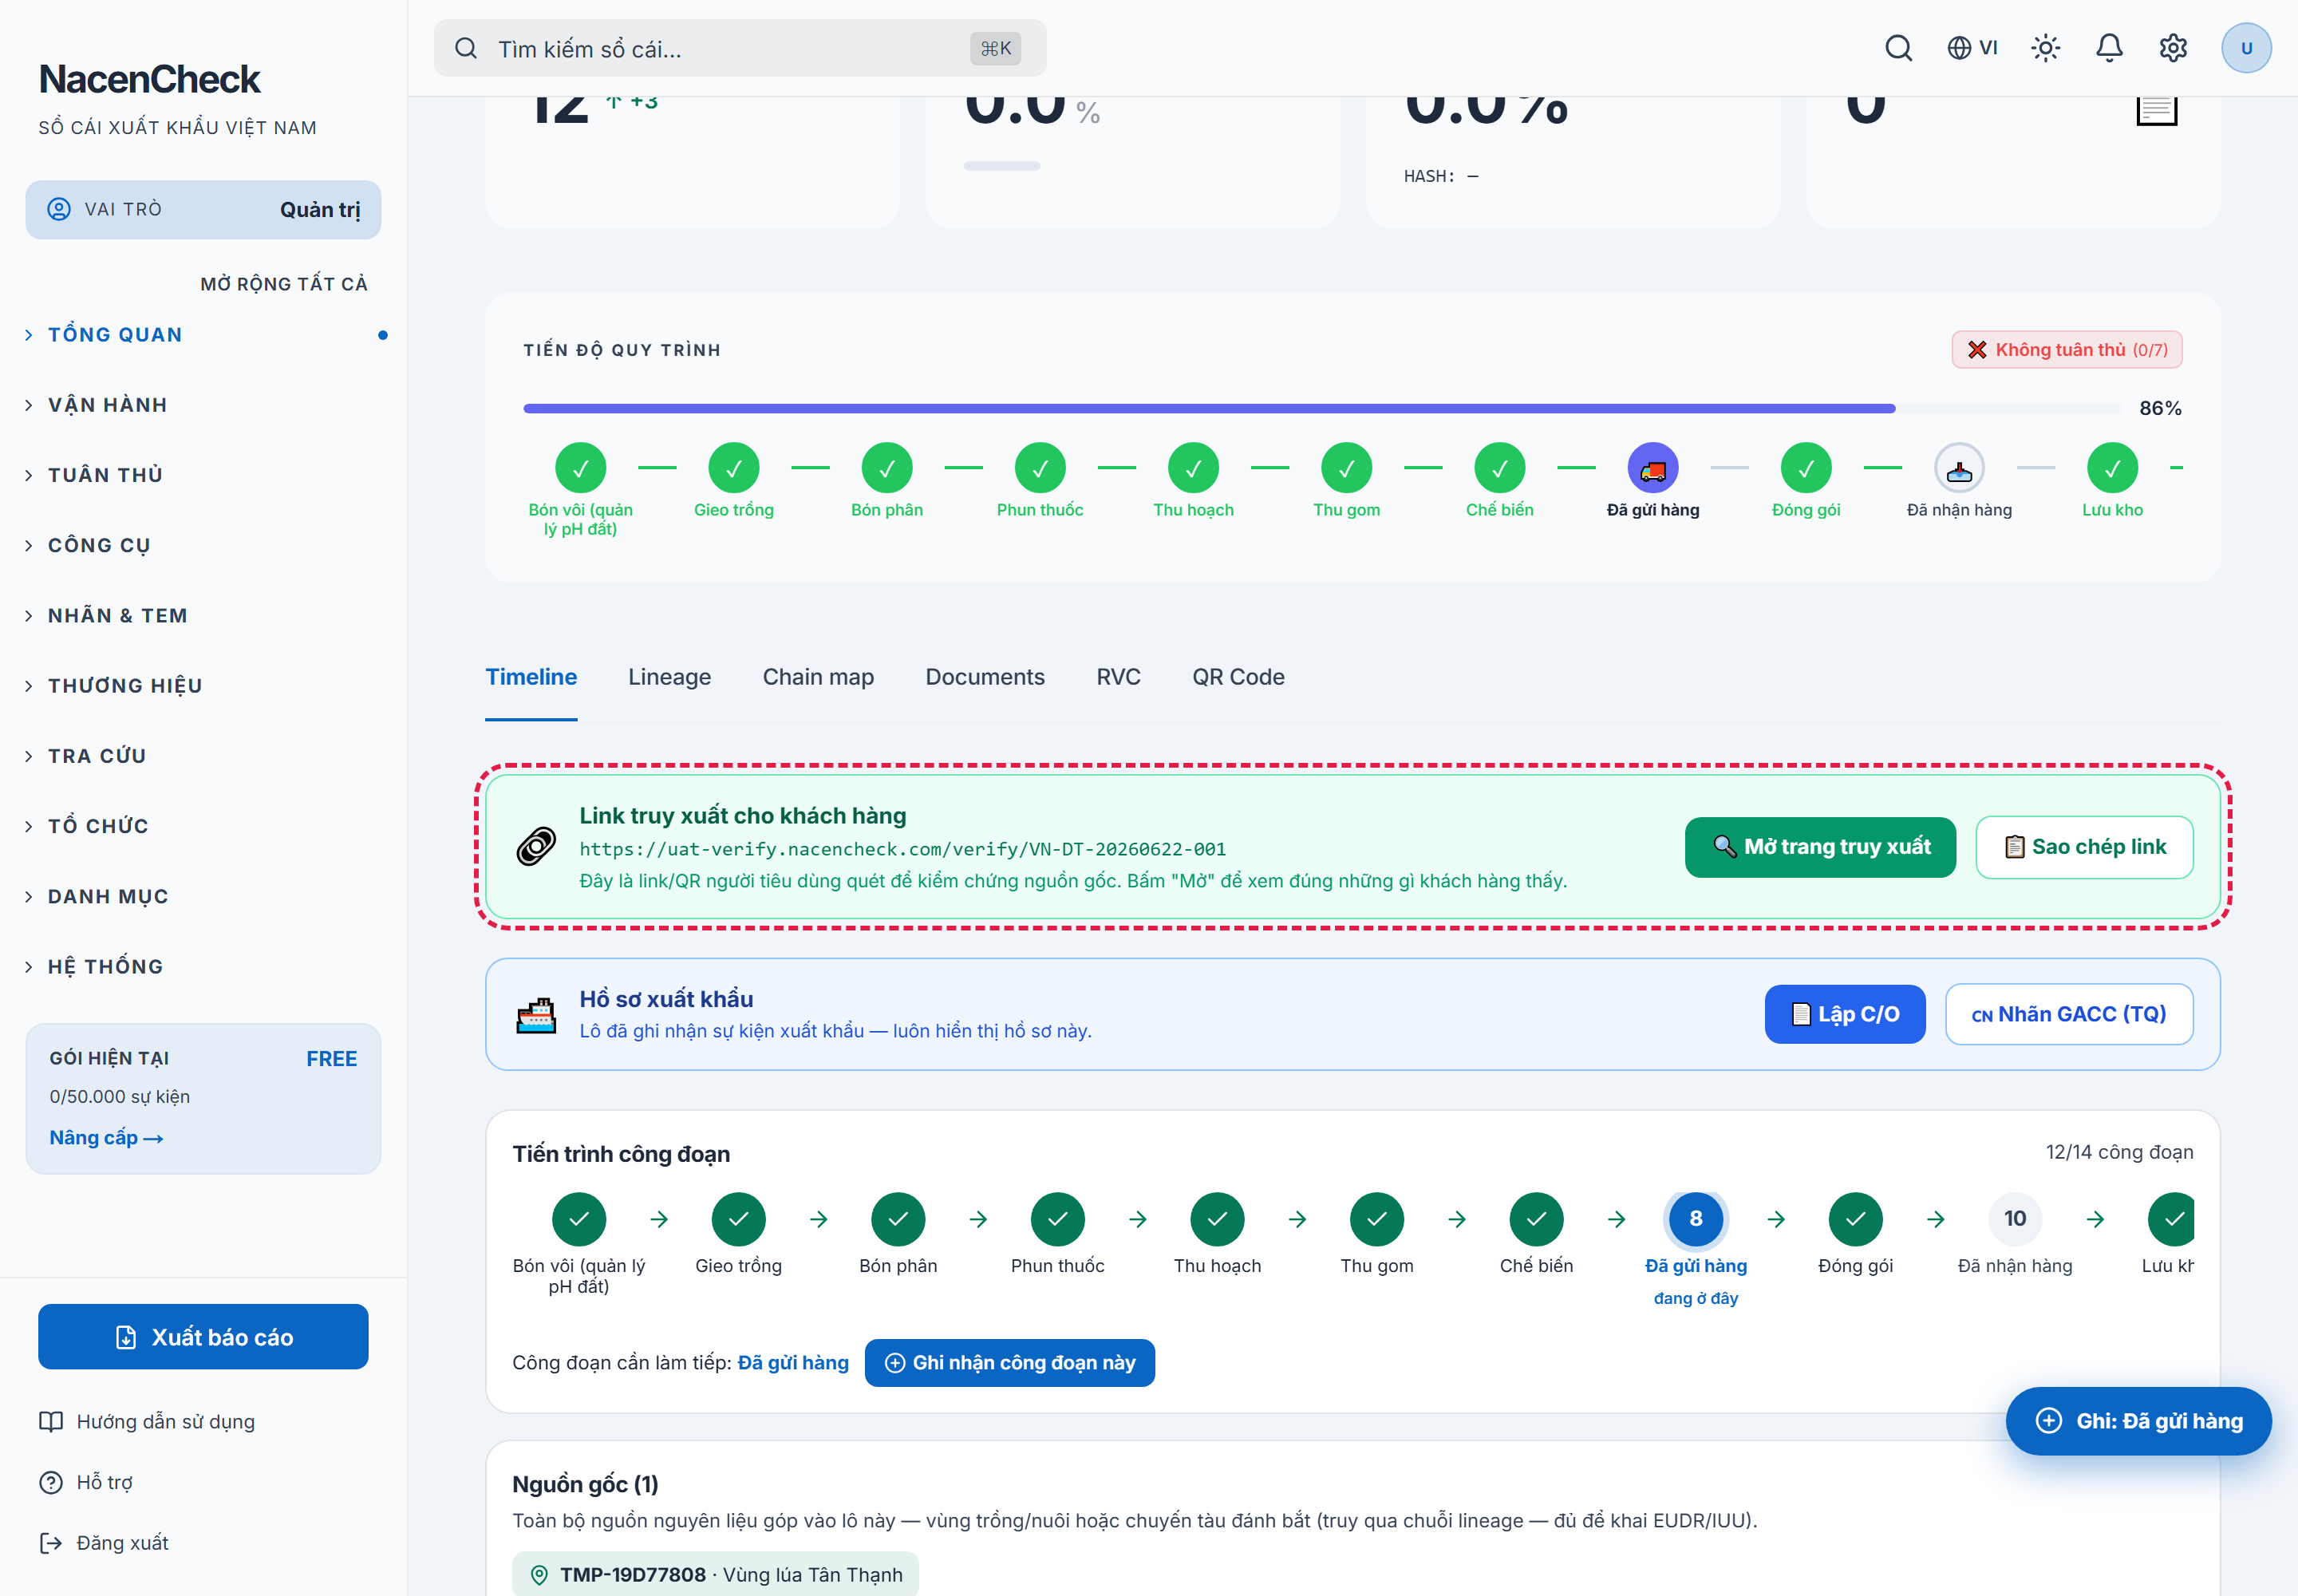
Task: Click the Không tuân thủ (0/7) badge
Action: 2066,349
